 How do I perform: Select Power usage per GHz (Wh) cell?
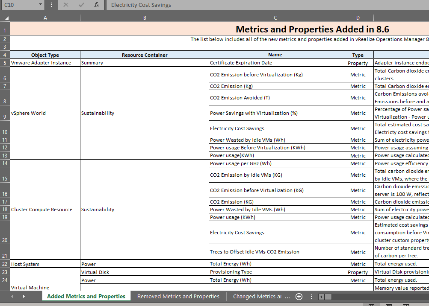point(275,163)
